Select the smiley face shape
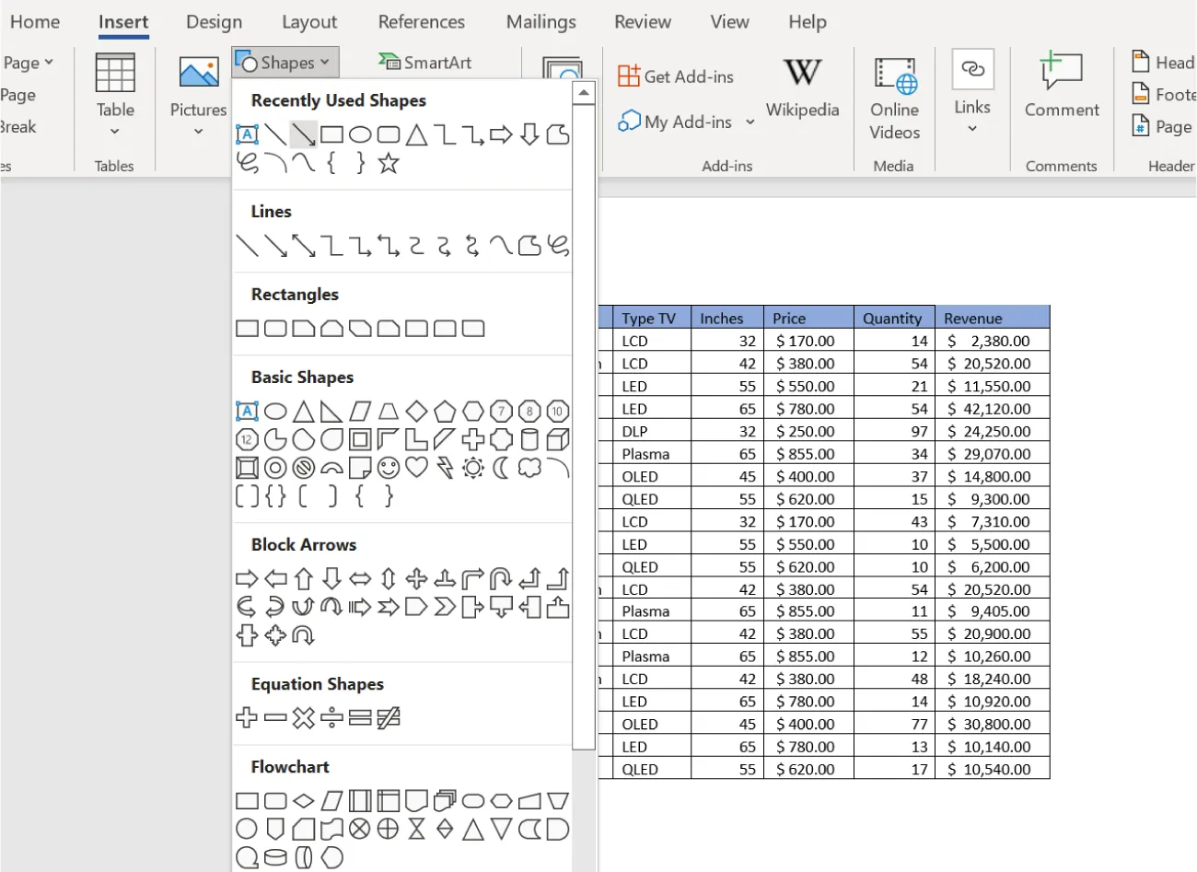The height and width of the screenshot is (872, 1197). pyautogui.click(x=388, y=468)
